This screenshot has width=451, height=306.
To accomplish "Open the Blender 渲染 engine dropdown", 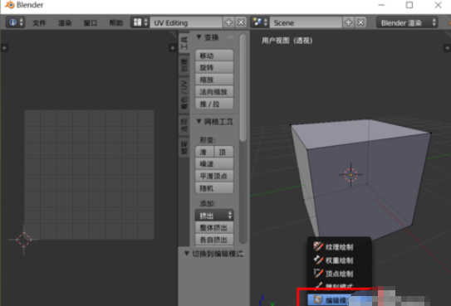I will click(407, 22).
